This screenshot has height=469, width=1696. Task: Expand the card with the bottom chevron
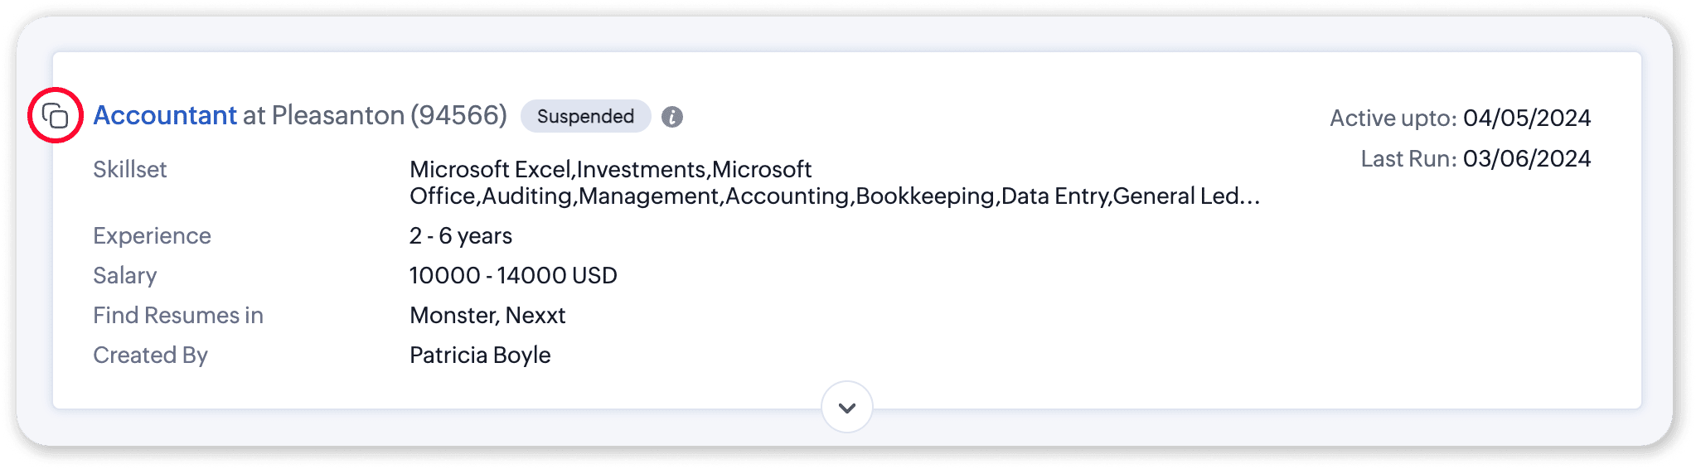pos(846,407)
